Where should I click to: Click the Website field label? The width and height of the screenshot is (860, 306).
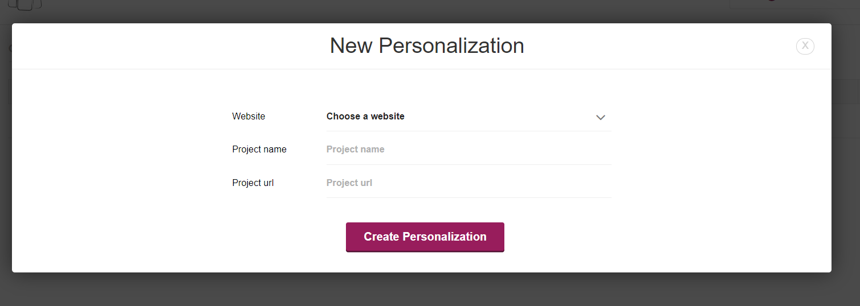248,116
